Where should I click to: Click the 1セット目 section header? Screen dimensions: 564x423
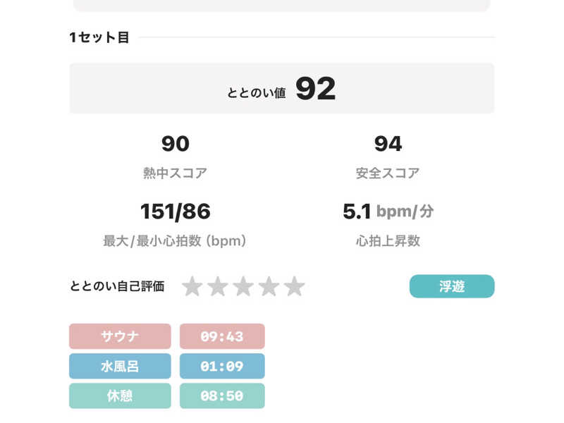99,37
